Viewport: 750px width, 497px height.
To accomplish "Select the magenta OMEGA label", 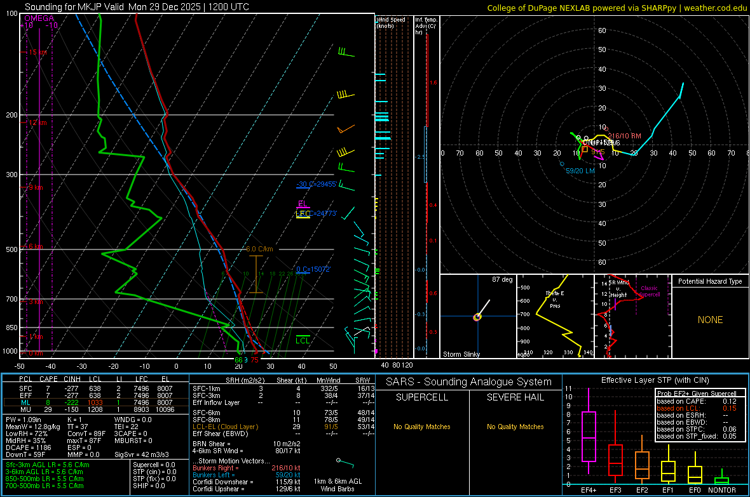I will coord(39,18).
